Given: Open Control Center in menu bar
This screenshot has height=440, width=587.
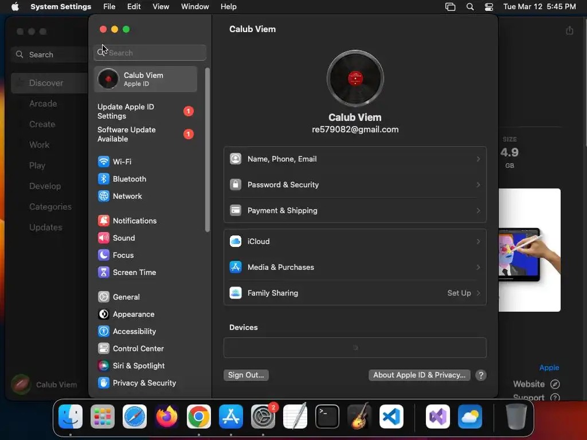Looking at the screenshot, I should point(489,7).
